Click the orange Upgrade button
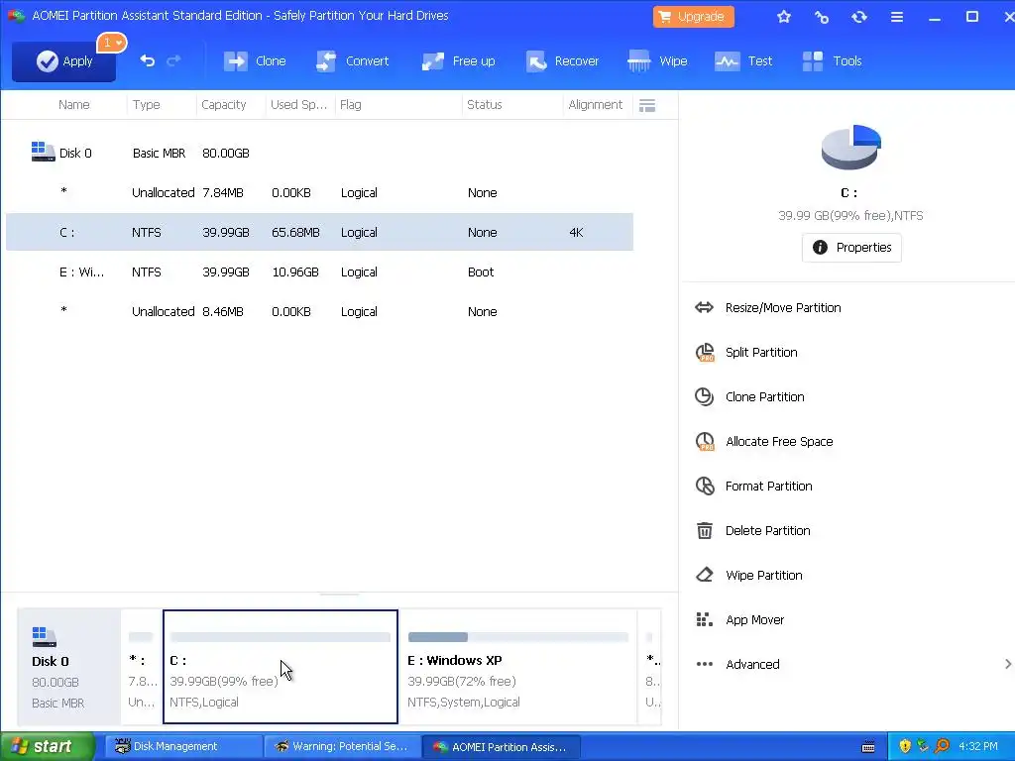Screen dimensions: 1015x761 [693, 17]
